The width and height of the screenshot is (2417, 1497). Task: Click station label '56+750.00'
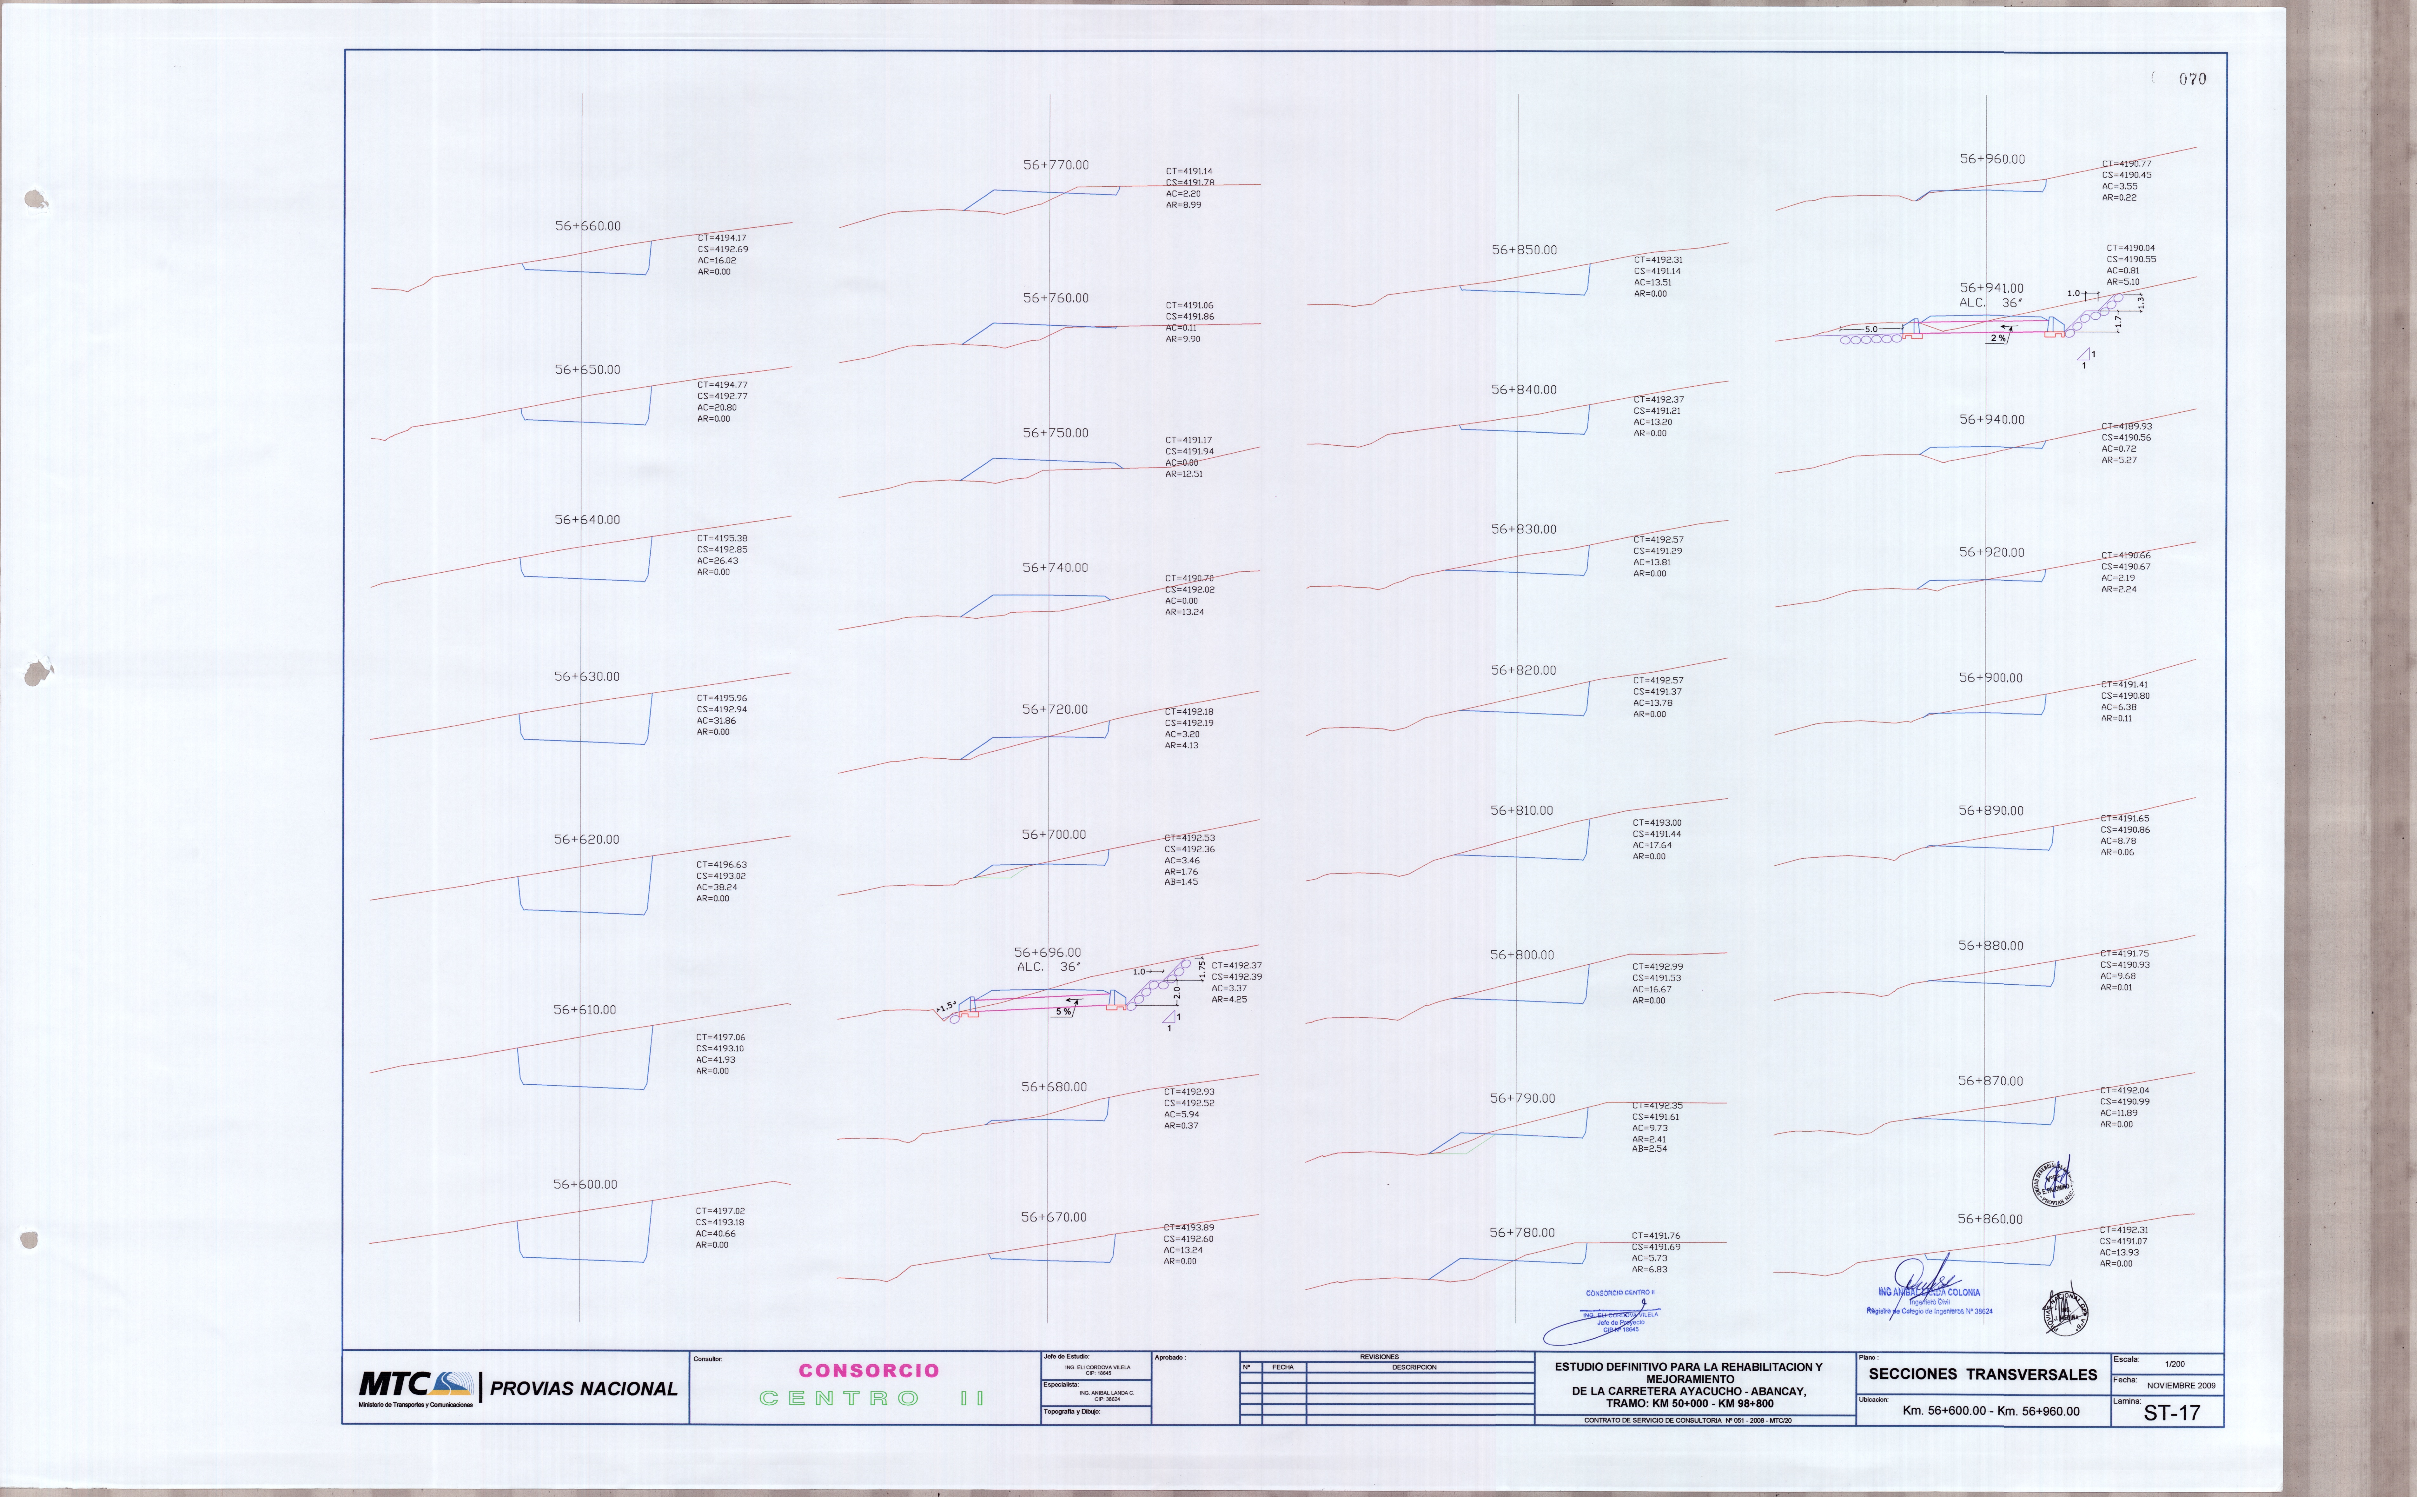point(1056,434)
